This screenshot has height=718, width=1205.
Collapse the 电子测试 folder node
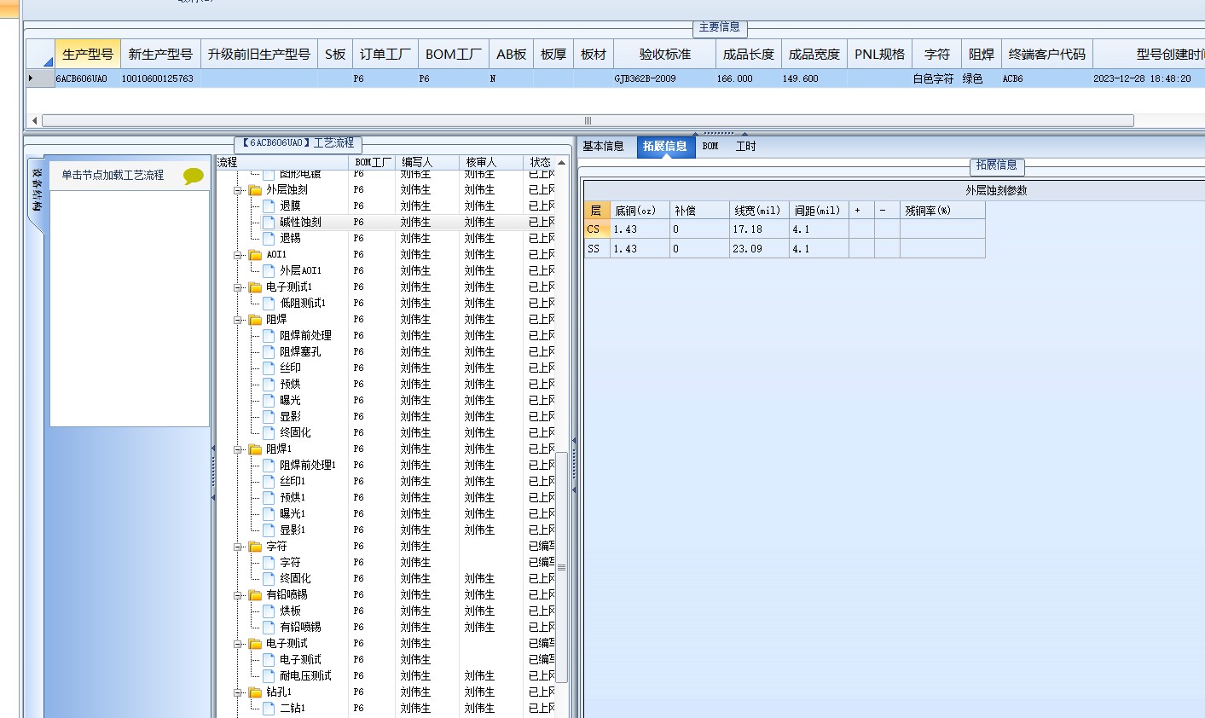pos(239,644)
